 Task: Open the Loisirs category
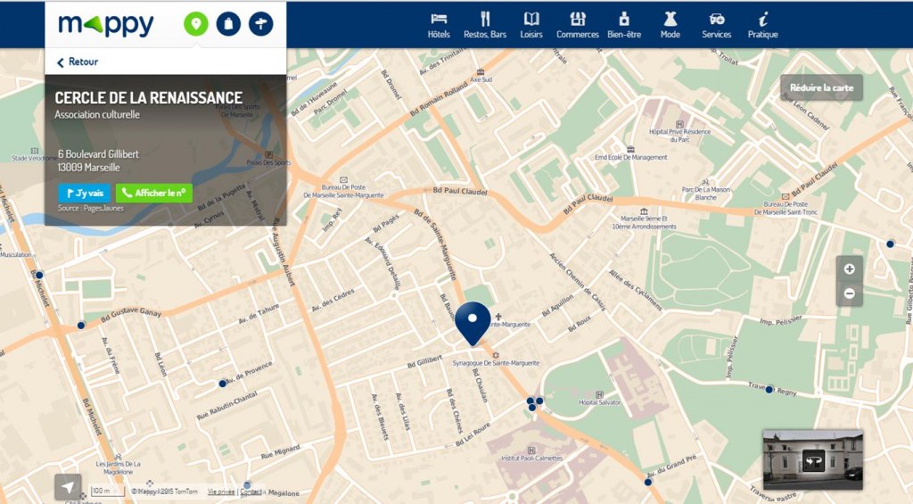click(531, 25)
